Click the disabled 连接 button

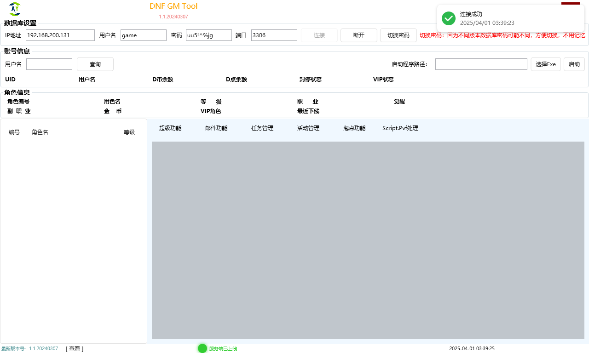click(319, 35)
